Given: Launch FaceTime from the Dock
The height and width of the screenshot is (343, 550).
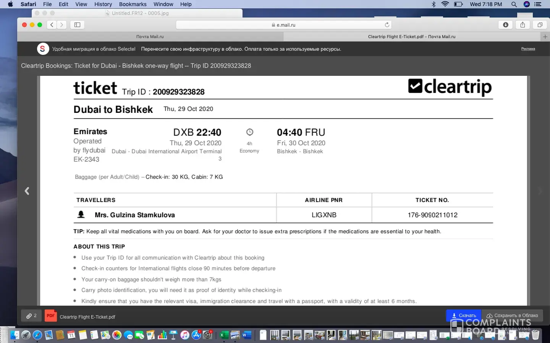Looking at the screenshot, I should (x=139, y=335).
